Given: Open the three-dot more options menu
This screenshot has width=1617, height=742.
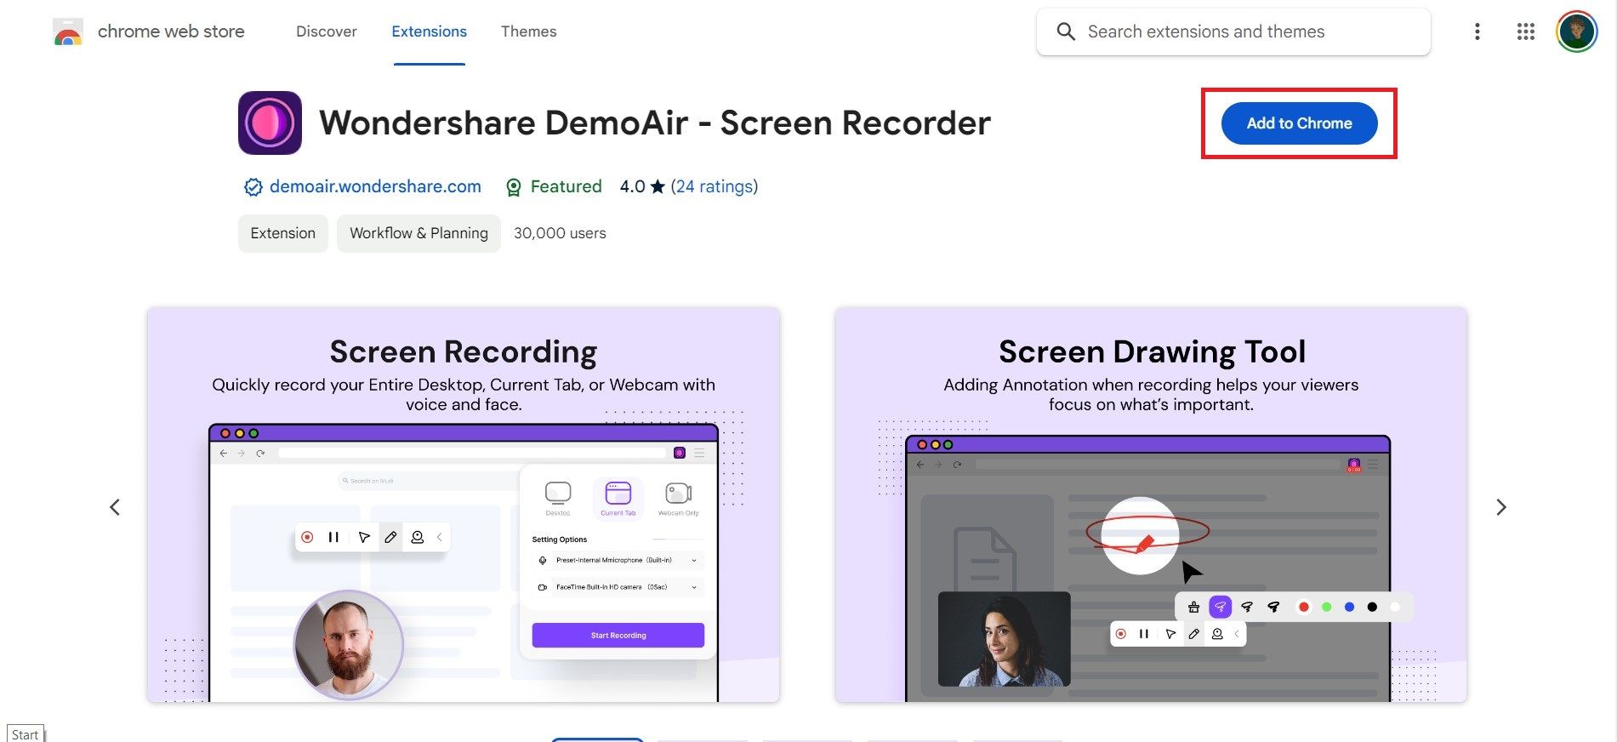Looking at the screenshot, I should [x=1477, y=31].
